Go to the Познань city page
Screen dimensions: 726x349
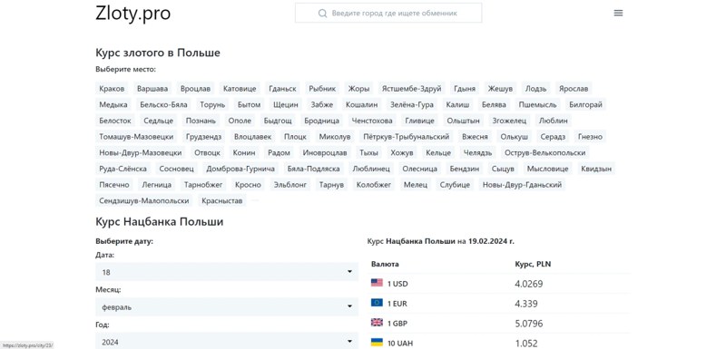click(201, 121)
